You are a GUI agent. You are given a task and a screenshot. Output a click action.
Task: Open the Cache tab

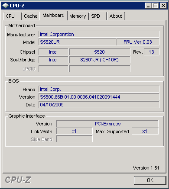31,16
